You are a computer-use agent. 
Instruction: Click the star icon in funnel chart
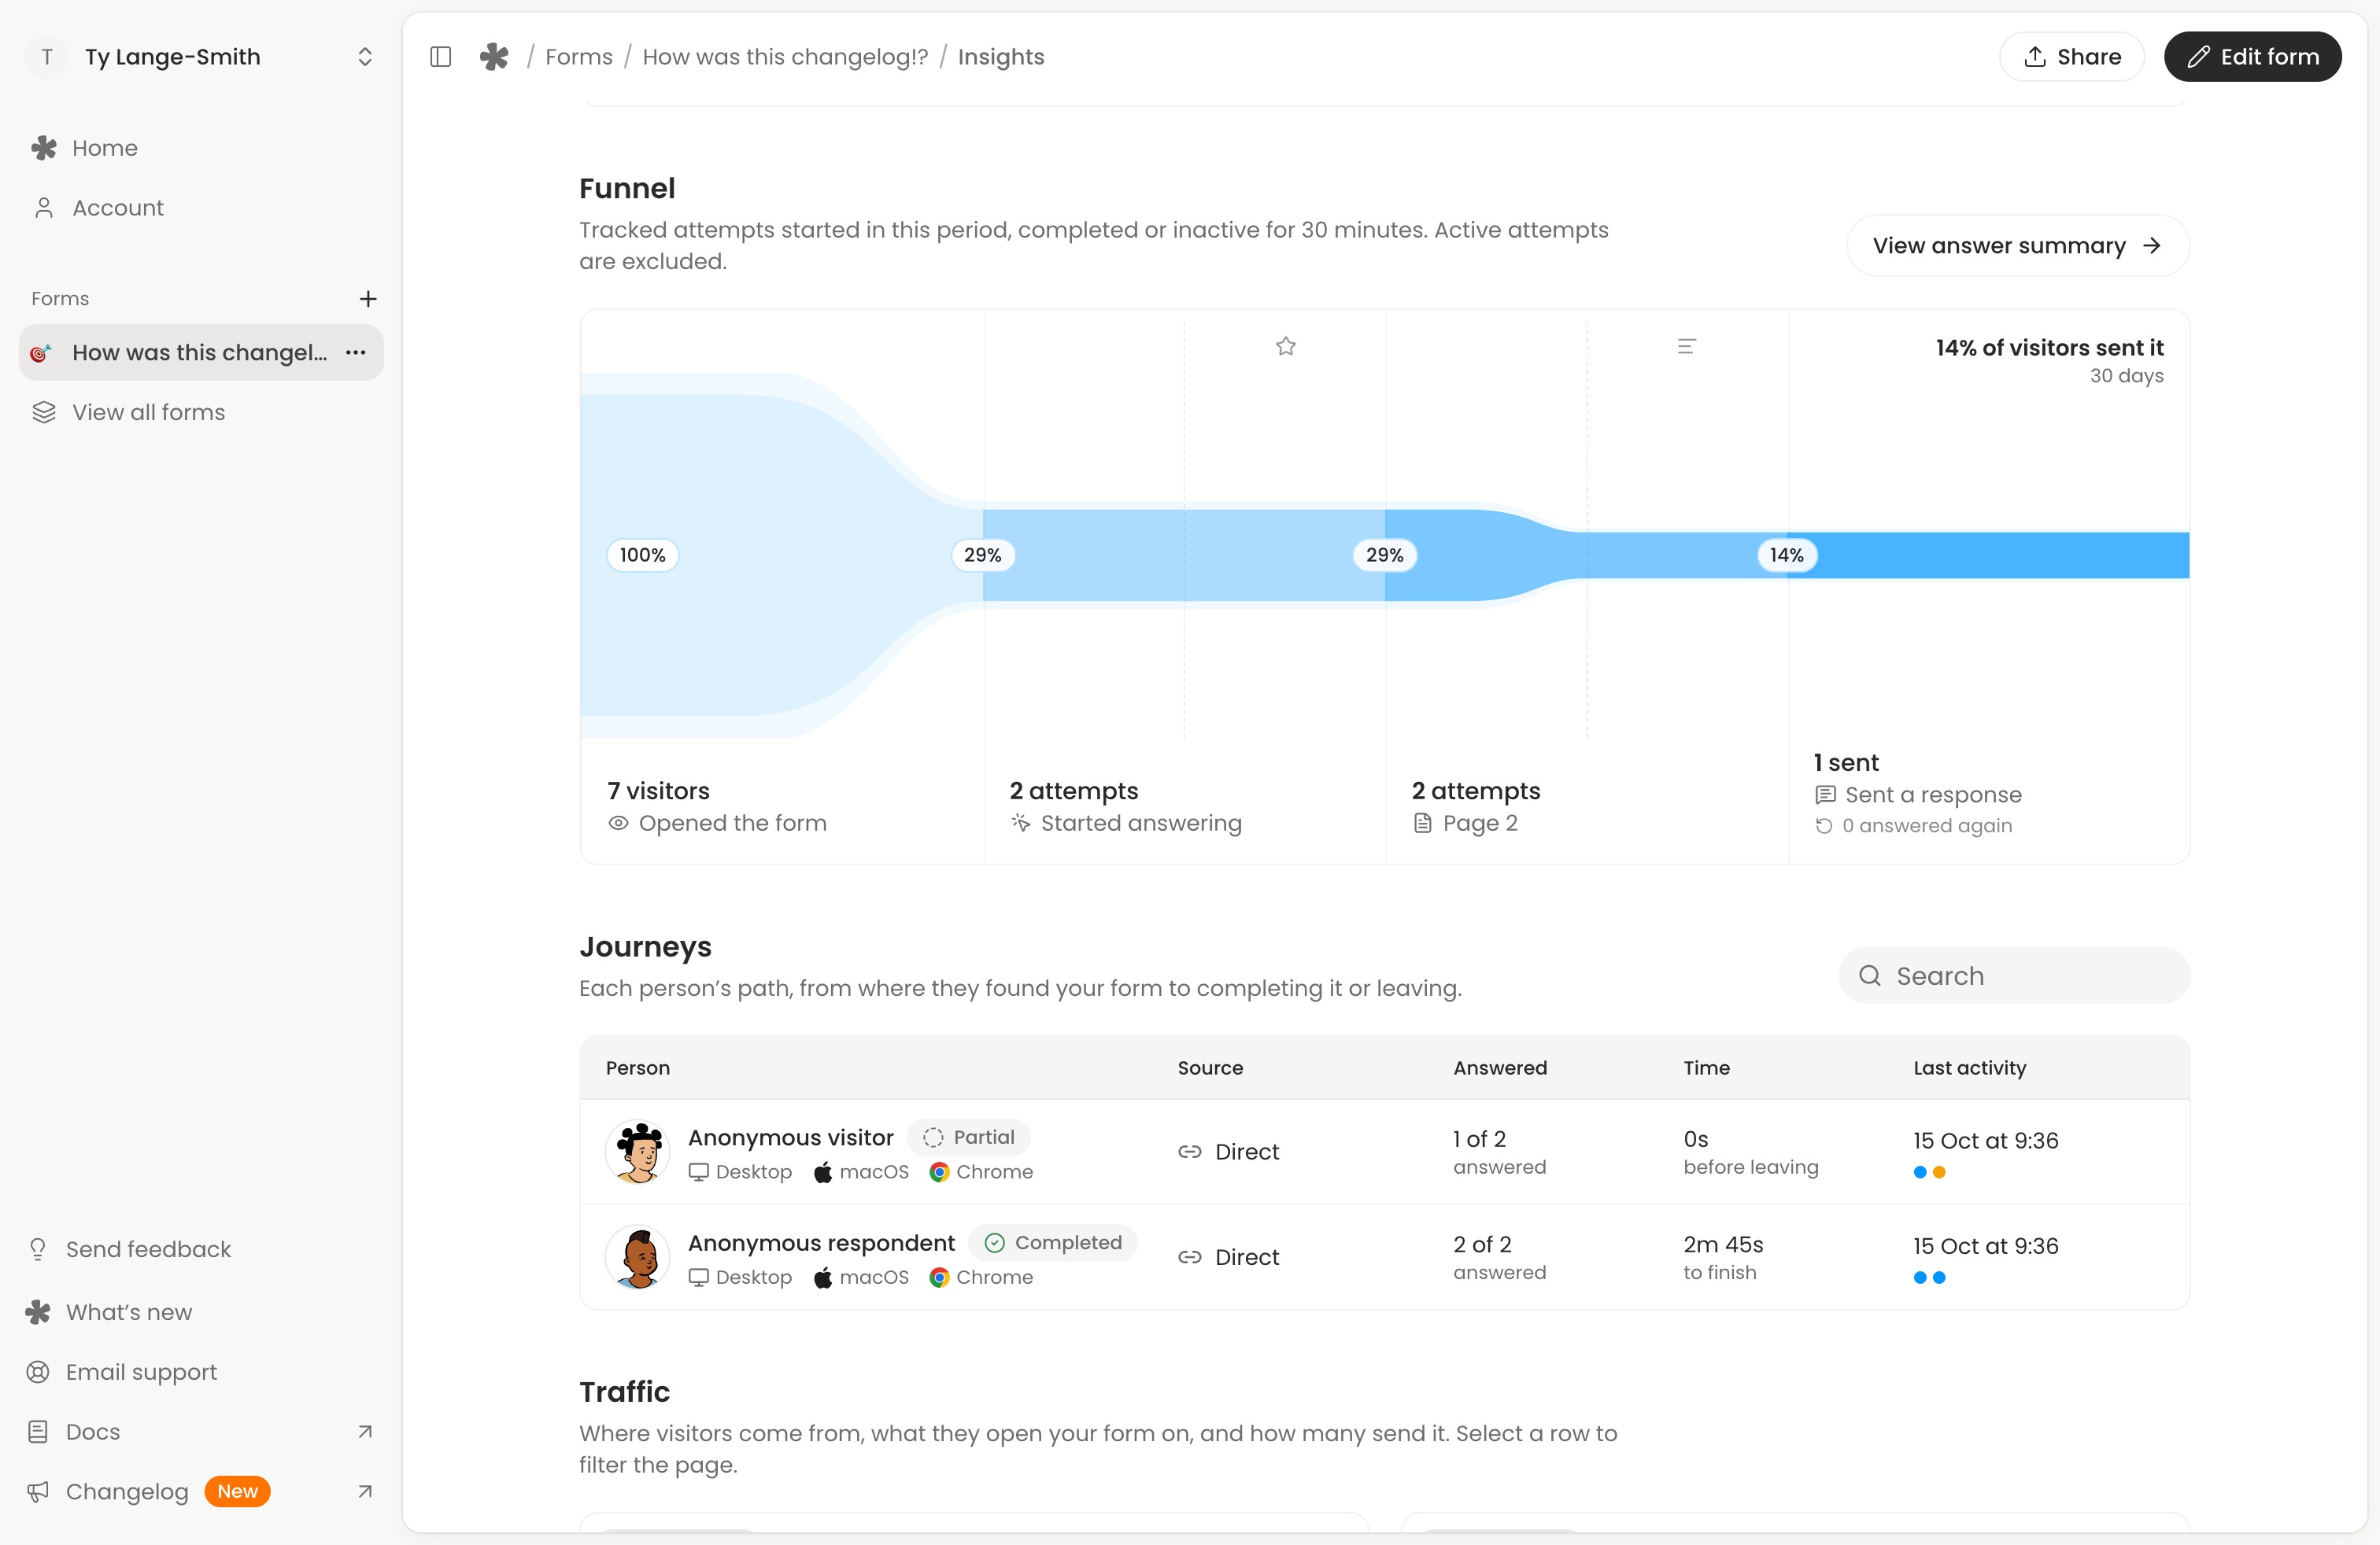(1286, 347)
